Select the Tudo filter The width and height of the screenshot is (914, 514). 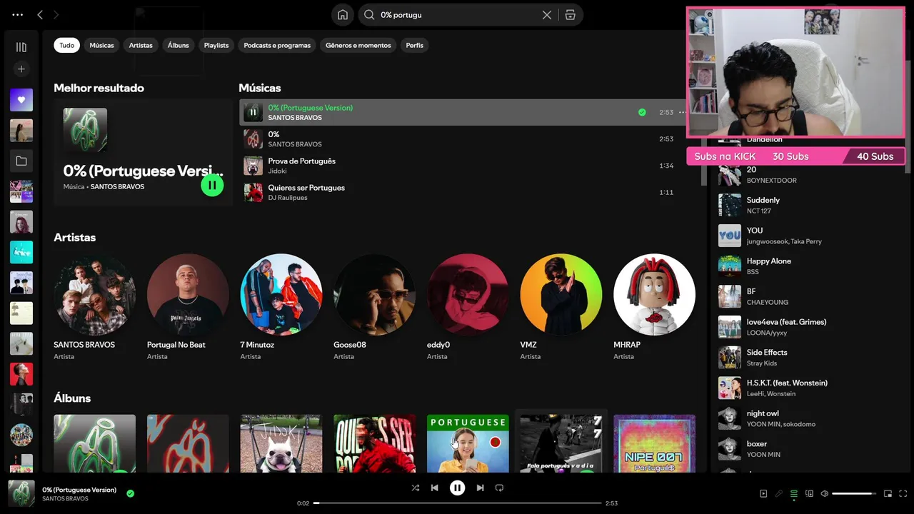(x=66, y=45)
